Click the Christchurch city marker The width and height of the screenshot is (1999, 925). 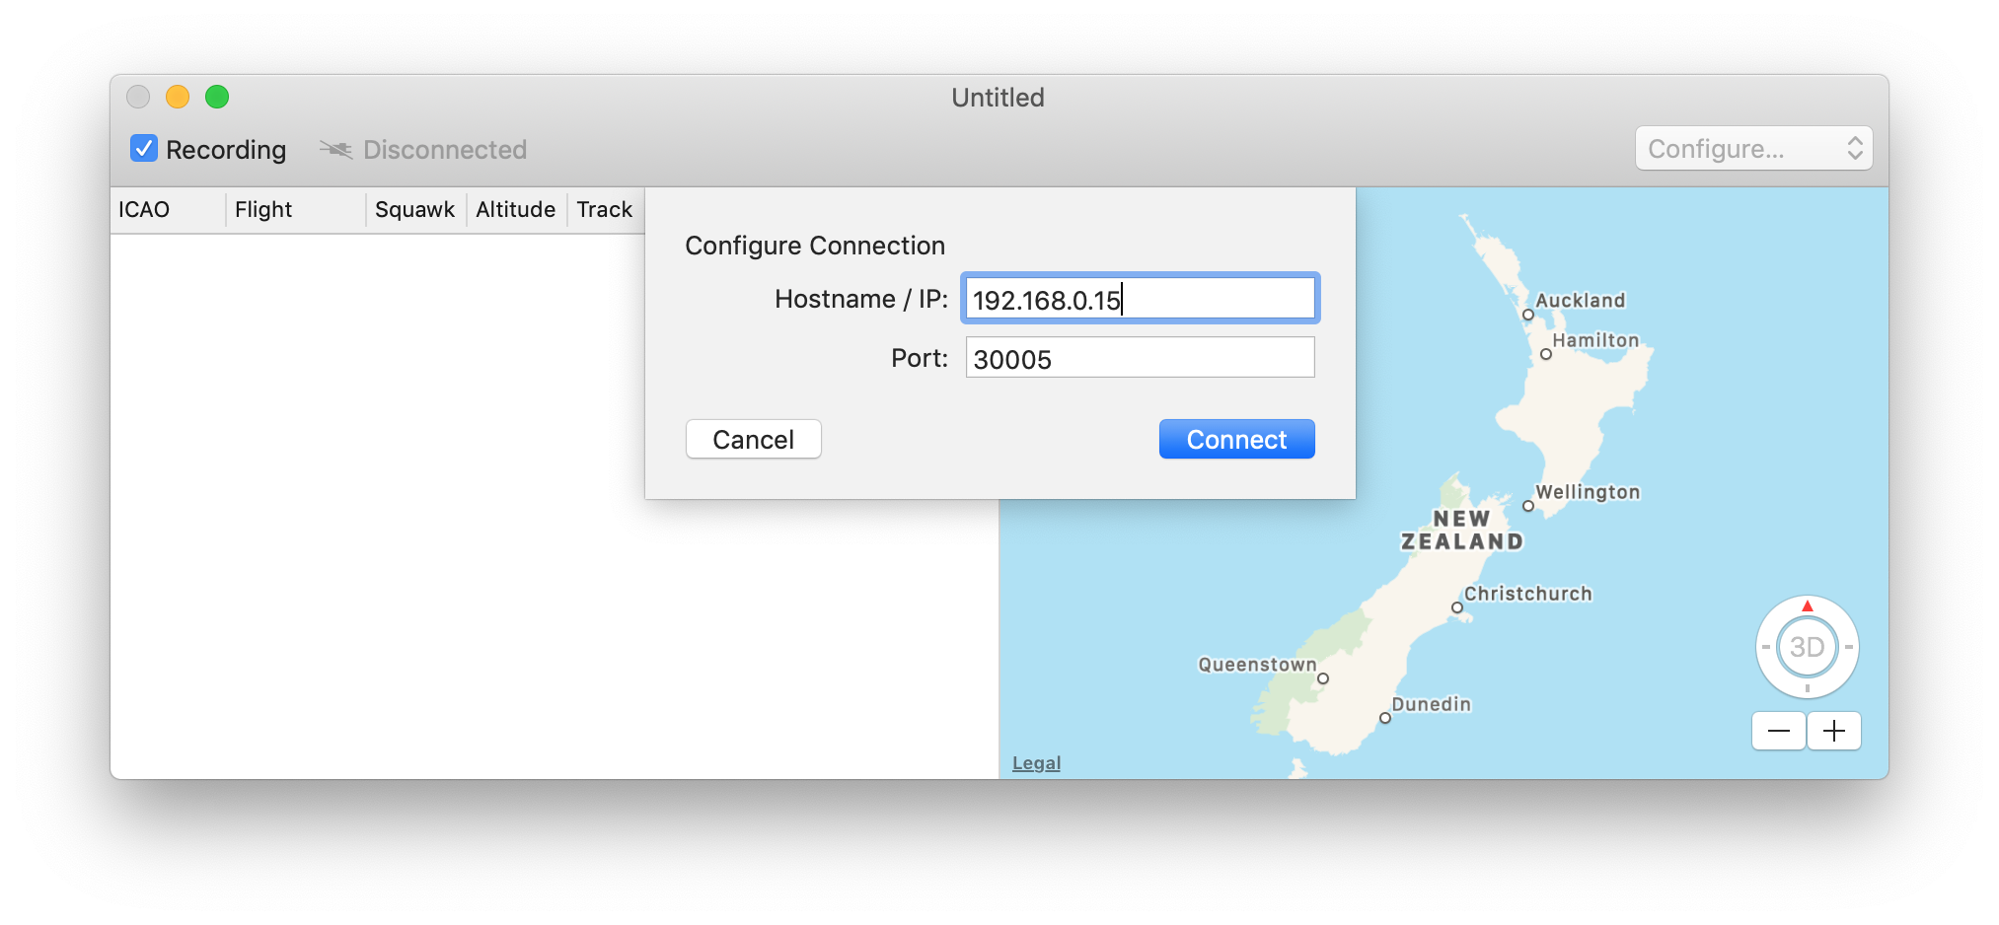tap(1456, 607)
